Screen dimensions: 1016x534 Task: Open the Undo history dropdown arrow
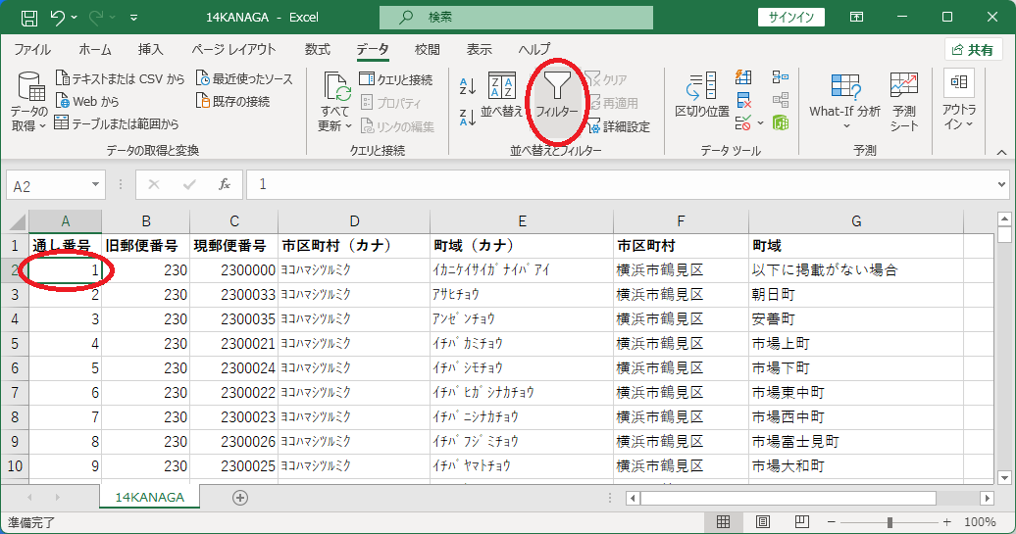[x=75, y=18]
